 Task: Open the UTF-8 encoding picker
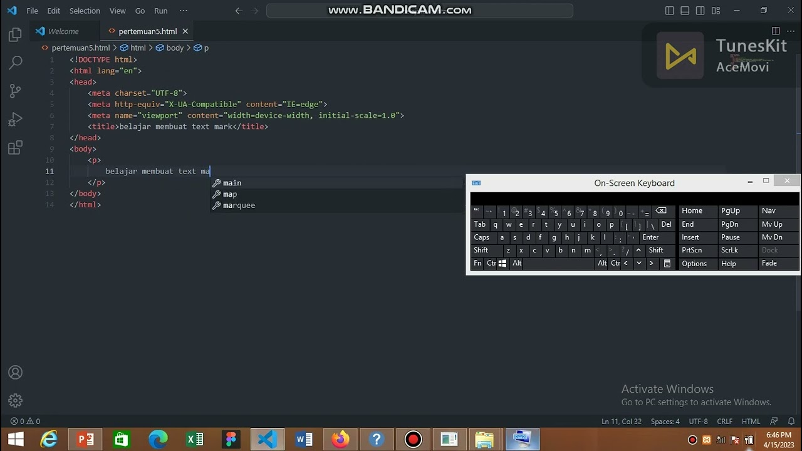point(698,422)
